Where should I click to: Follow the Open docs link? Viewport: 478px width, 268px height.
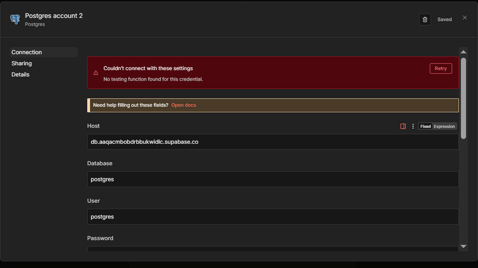184,105
